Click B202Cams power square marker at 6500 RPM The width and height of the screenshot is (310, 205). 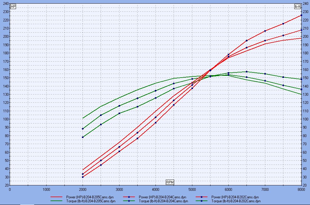tap(246, 41)
